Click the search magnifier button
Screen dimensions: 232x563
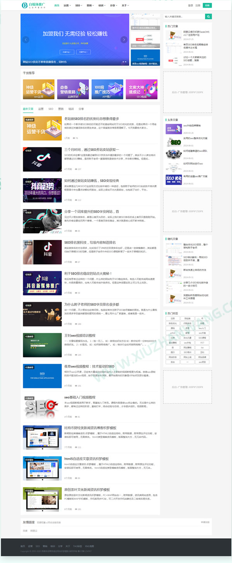click(x=208, y=17)
